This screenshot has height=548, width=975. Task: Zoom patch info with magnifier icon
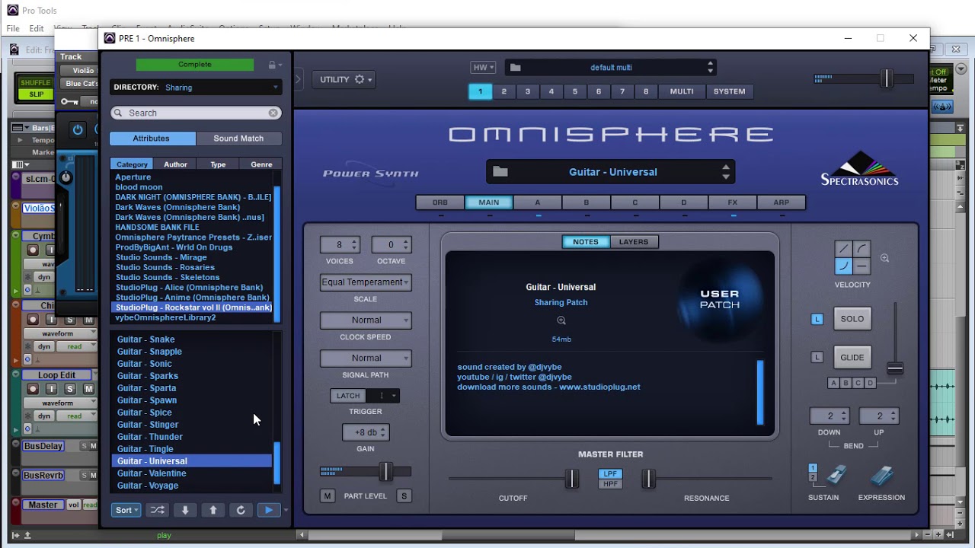click(561, 320)
